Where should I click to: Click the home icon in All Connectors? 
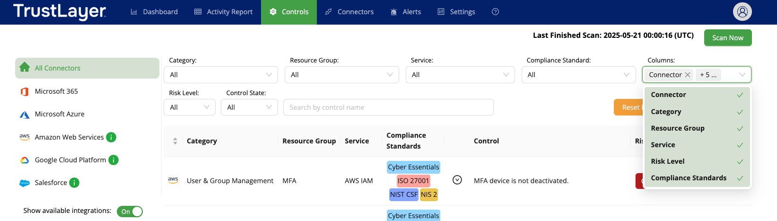(x=25, y=67)
